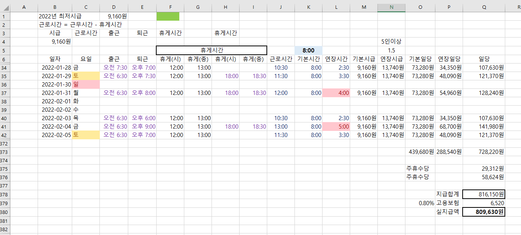Select the pink 일 weekday cell
This screenshot has height=235, width=521.
click(86, 85)
